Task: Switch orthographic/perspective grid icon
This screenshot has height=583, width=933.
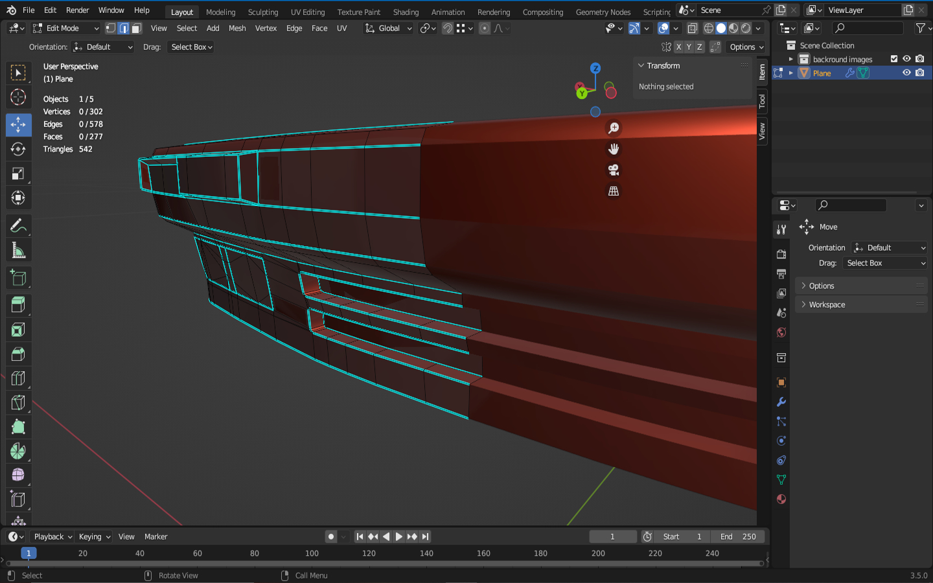Action: (614, 191)
